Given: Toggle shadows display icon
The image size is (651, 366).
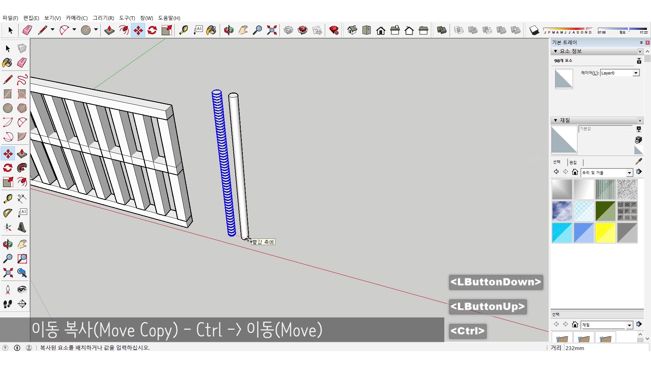Looking at the screenshot, I should [x=534, y=30].
